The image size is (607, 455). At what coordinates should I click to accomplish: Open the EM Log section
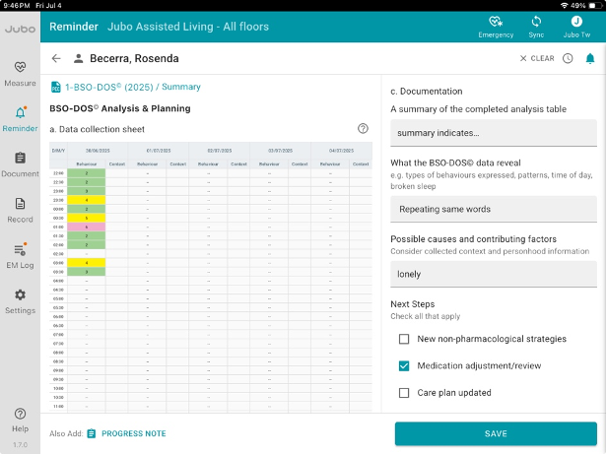(x=20, y=253)
